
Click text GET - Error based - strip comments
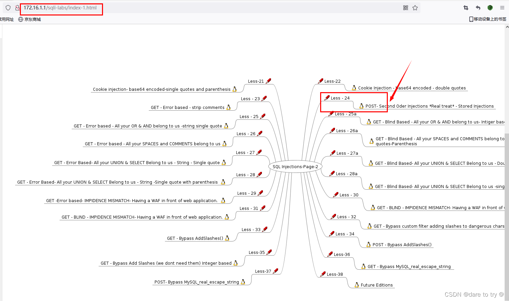[188, 108]
